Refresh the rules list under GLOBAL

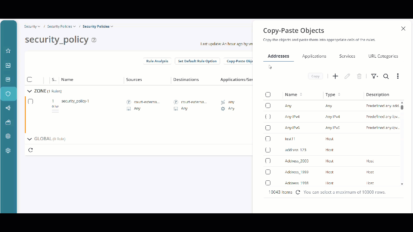click(x=30, y=150)
